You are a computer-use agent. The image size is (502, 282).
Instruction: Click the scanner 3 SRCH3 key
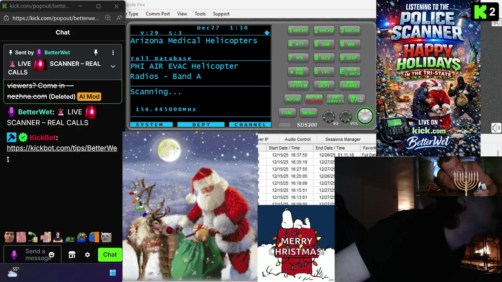click(x=350, y=31)
